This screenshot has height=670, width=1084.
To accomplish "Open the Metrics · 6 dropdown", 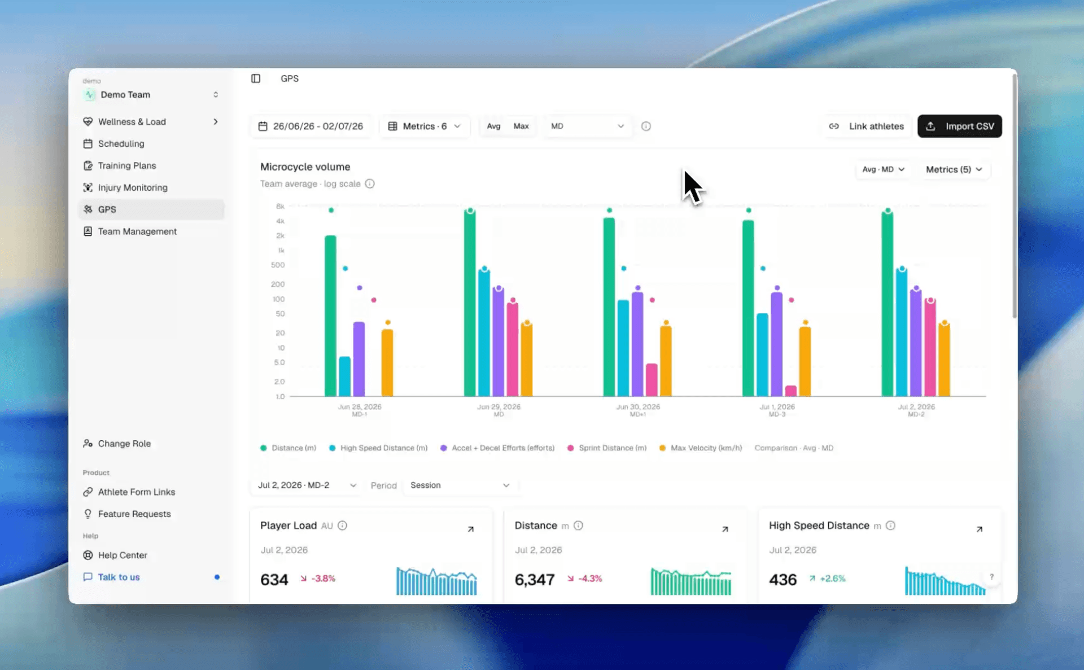I will tap(425, 126).
